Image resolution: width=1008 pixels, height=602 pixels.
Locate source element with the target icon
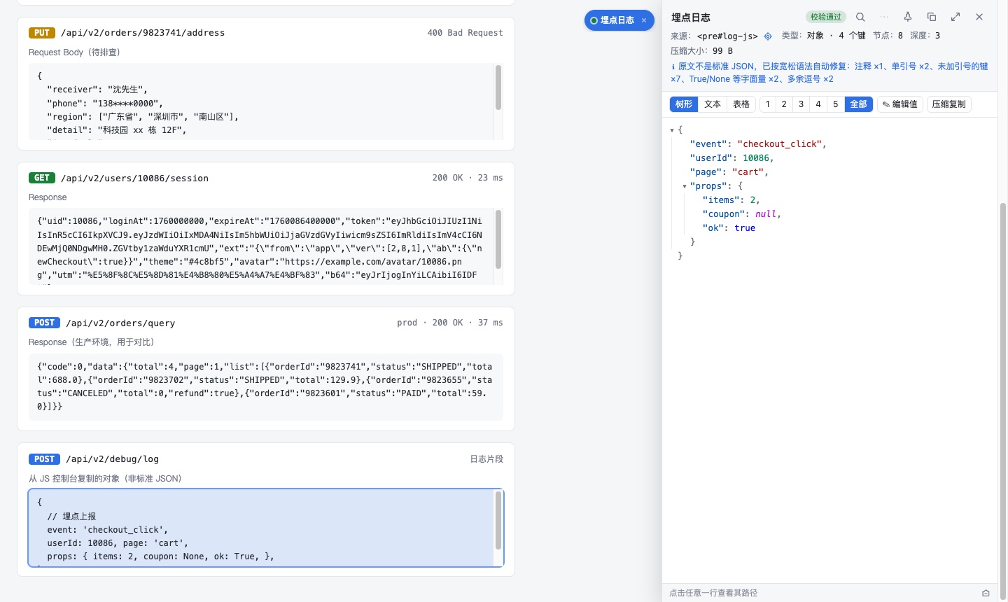pos(768,36)
